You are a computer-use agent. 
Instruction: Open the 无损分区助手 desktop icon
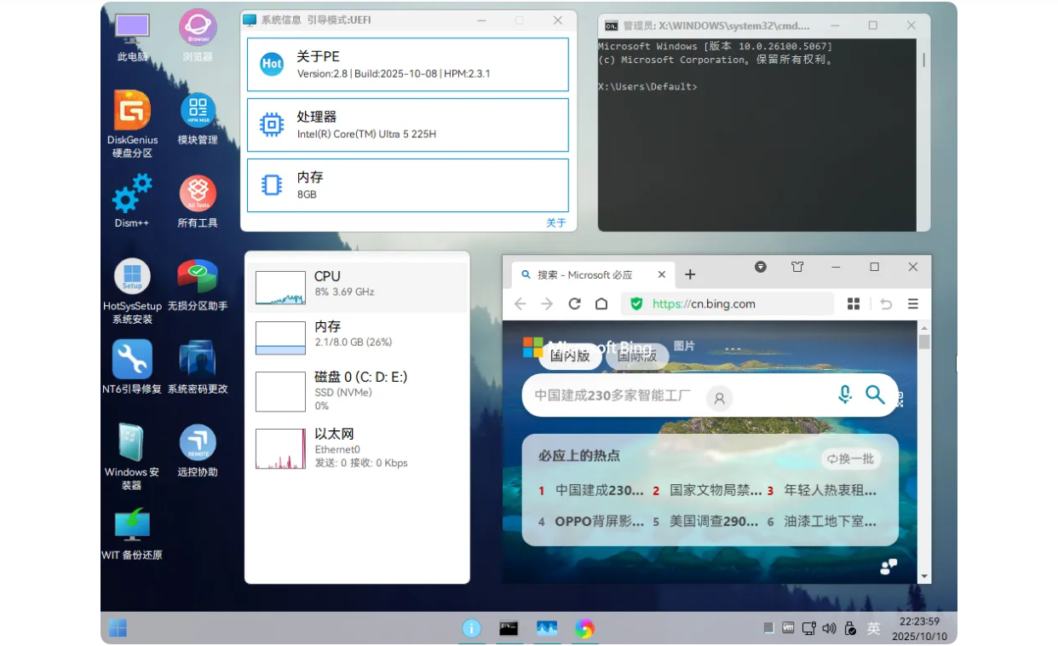[x=198, y=285]
